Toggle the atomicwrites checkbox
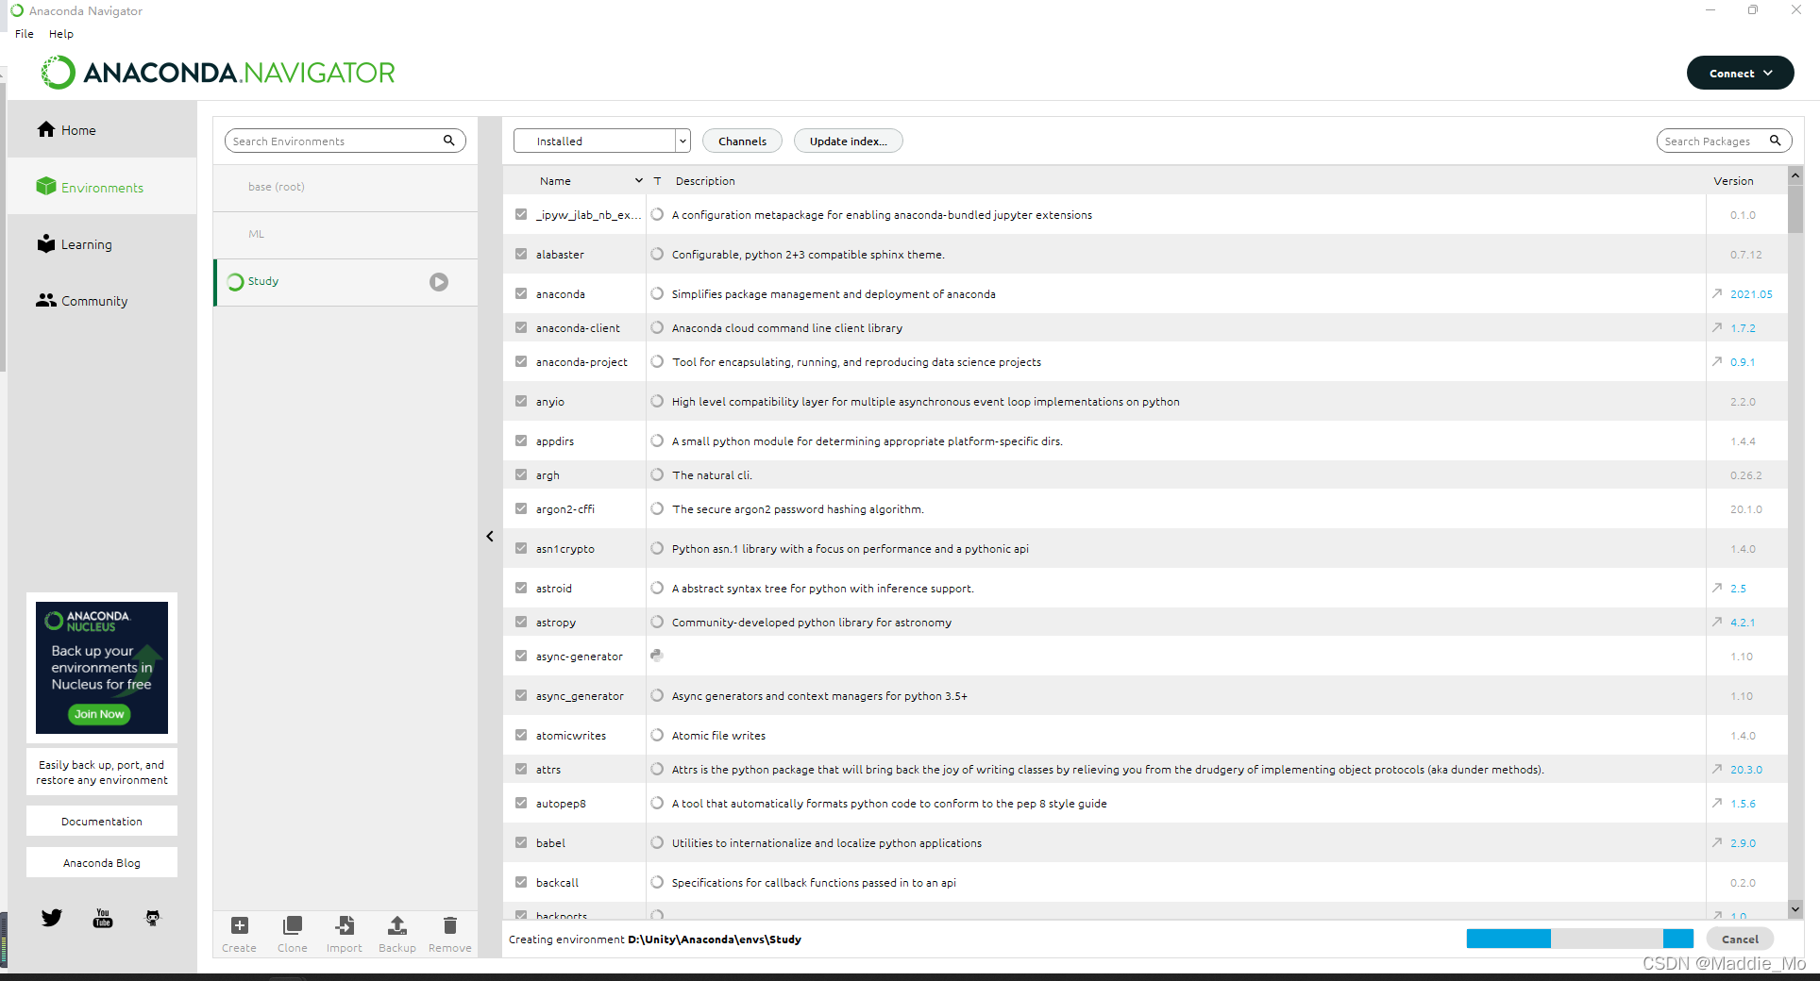 (x=521, y=736)
